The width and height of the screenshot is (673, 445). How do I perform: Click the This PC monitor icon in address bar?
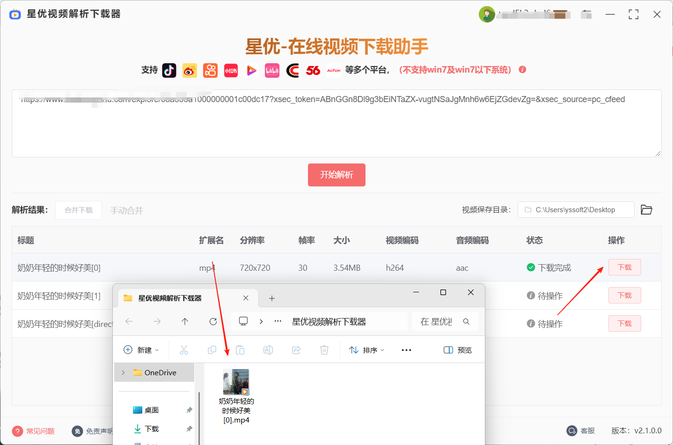coord(243,321)
